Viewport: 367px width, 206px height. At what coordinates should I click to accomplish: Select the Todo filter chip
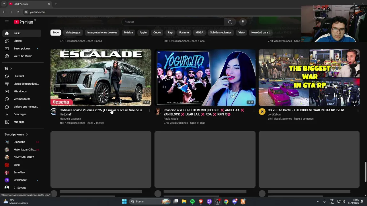click(x=56, y=33)
